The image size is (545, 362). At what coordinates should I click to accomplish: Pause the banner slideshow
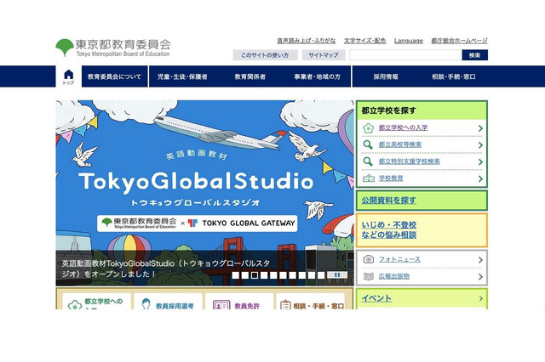(x=337, y=275)
